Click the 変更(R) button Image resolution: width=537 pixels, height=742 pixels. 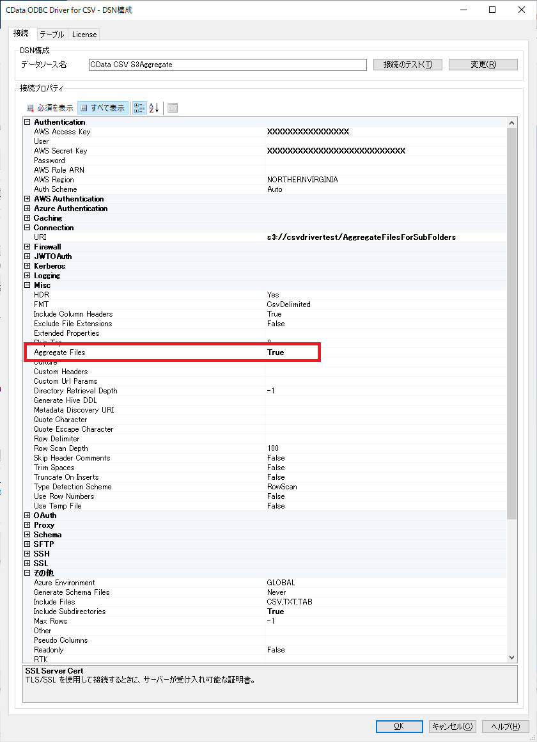(x=483, y=65)
